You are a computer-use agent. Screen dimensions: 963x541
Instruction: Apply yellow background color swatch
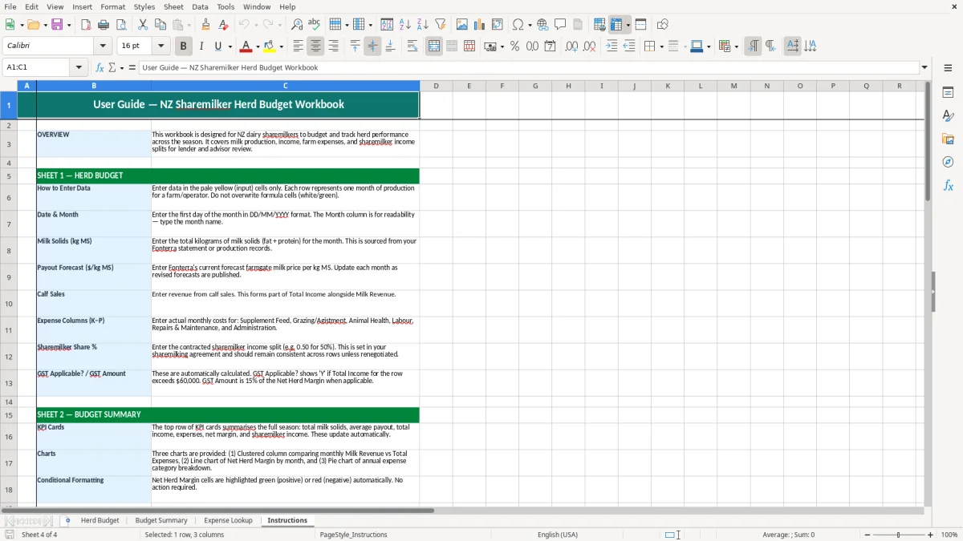coord(270,46)
